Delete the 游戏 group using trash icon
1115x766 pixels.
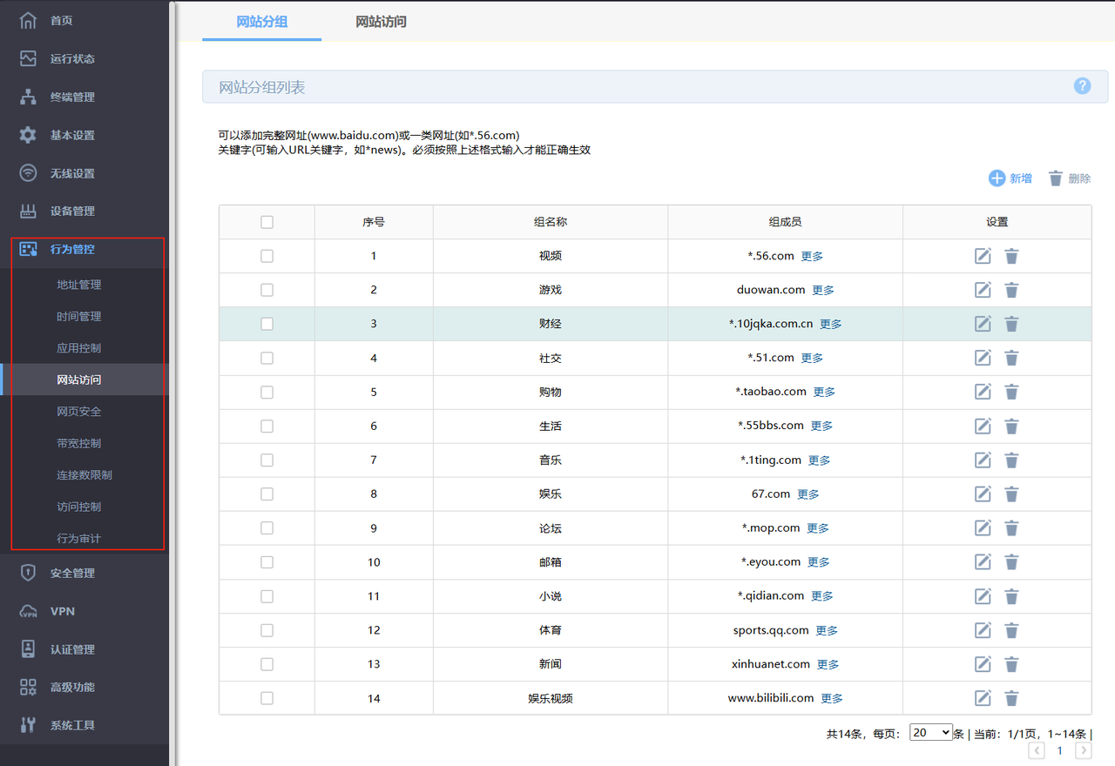tap(1011, 290)
